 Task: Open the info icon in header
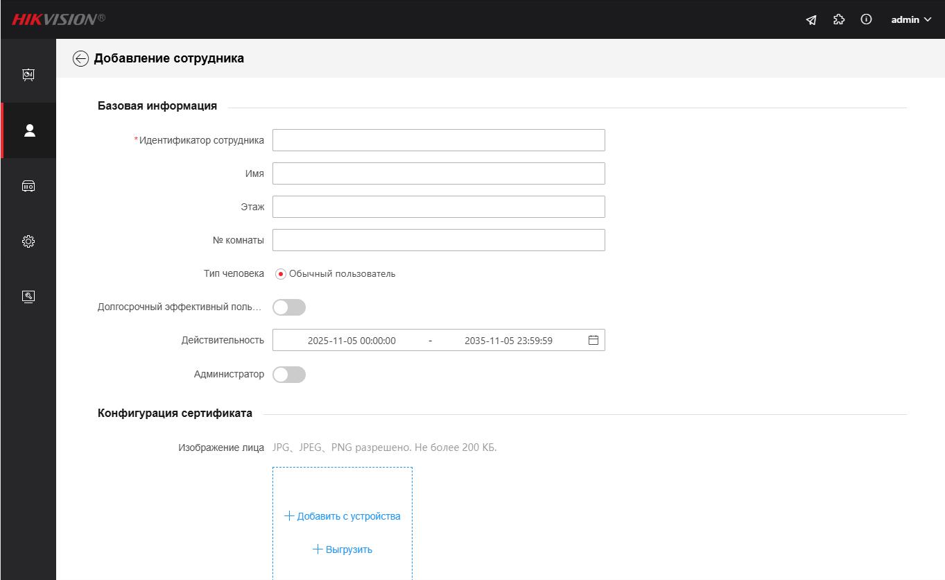(x=866, y=20)
